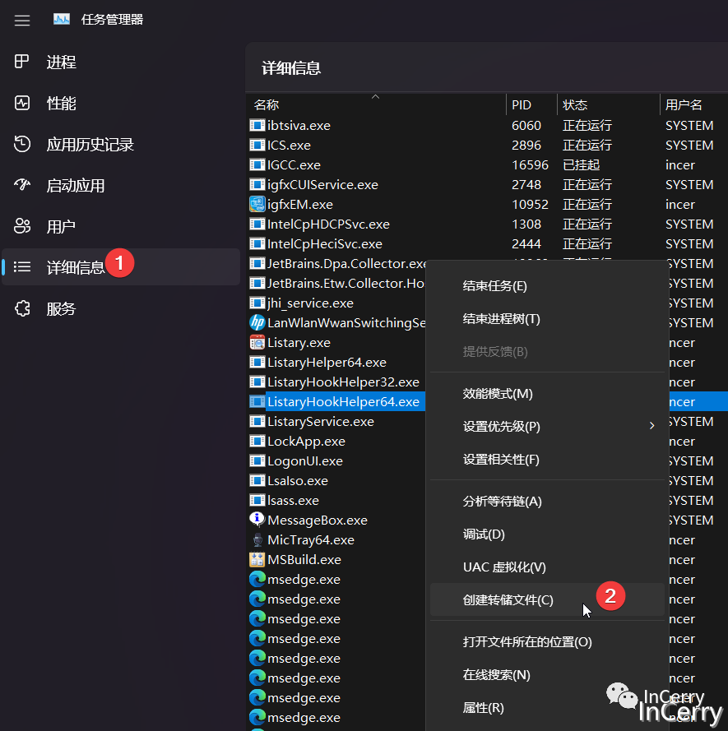
Task: Open the hamburger navigation menu
Action: [x=22, y=20]
